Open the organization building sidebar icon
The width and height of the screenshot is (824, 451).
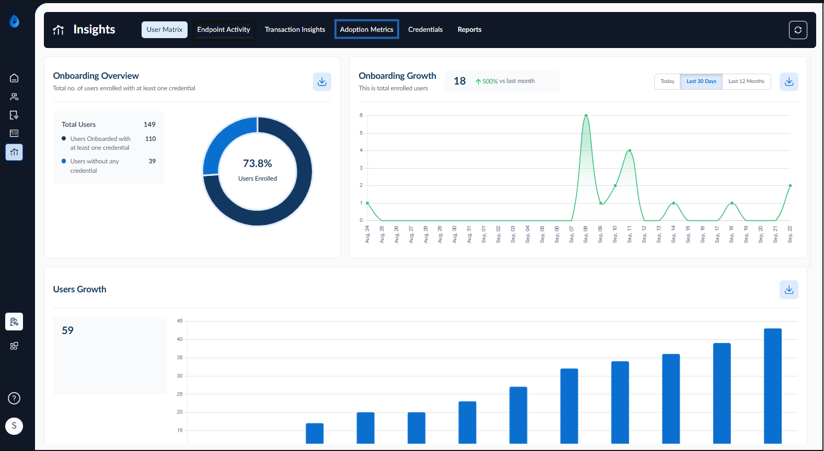coord(14,322)
